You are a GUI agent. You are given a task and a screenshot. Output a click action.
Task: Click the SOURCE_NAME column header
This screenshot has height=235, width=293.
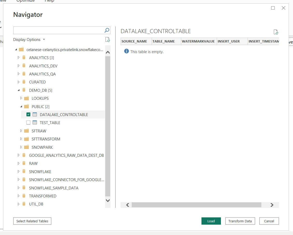(x=136, y=41)
